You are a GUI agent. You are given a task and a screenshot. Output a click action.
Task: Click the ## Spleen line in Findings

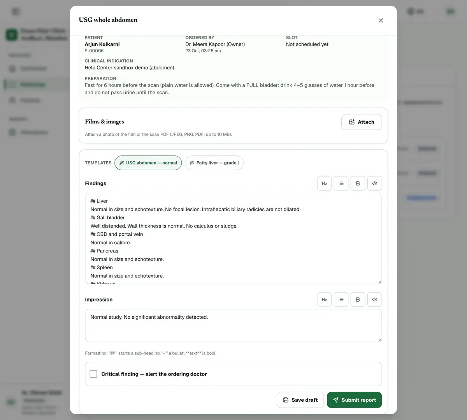coord(102,268)
